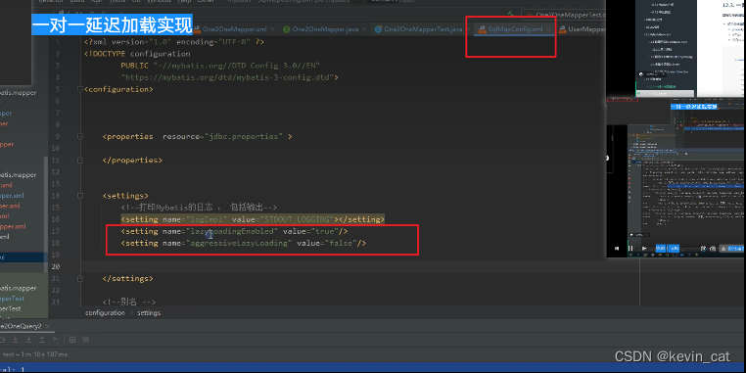Click the mybatis-3-config.dtd URL text
The height and width of the screenshot is (373, 746).
[x=227, y=77]
